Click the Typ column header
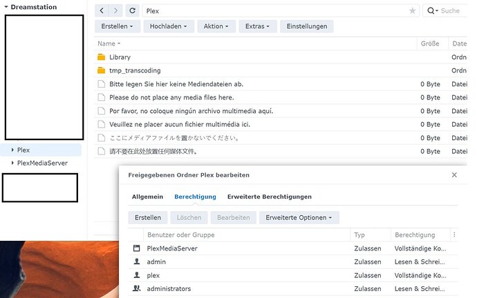 pos(371,235)
